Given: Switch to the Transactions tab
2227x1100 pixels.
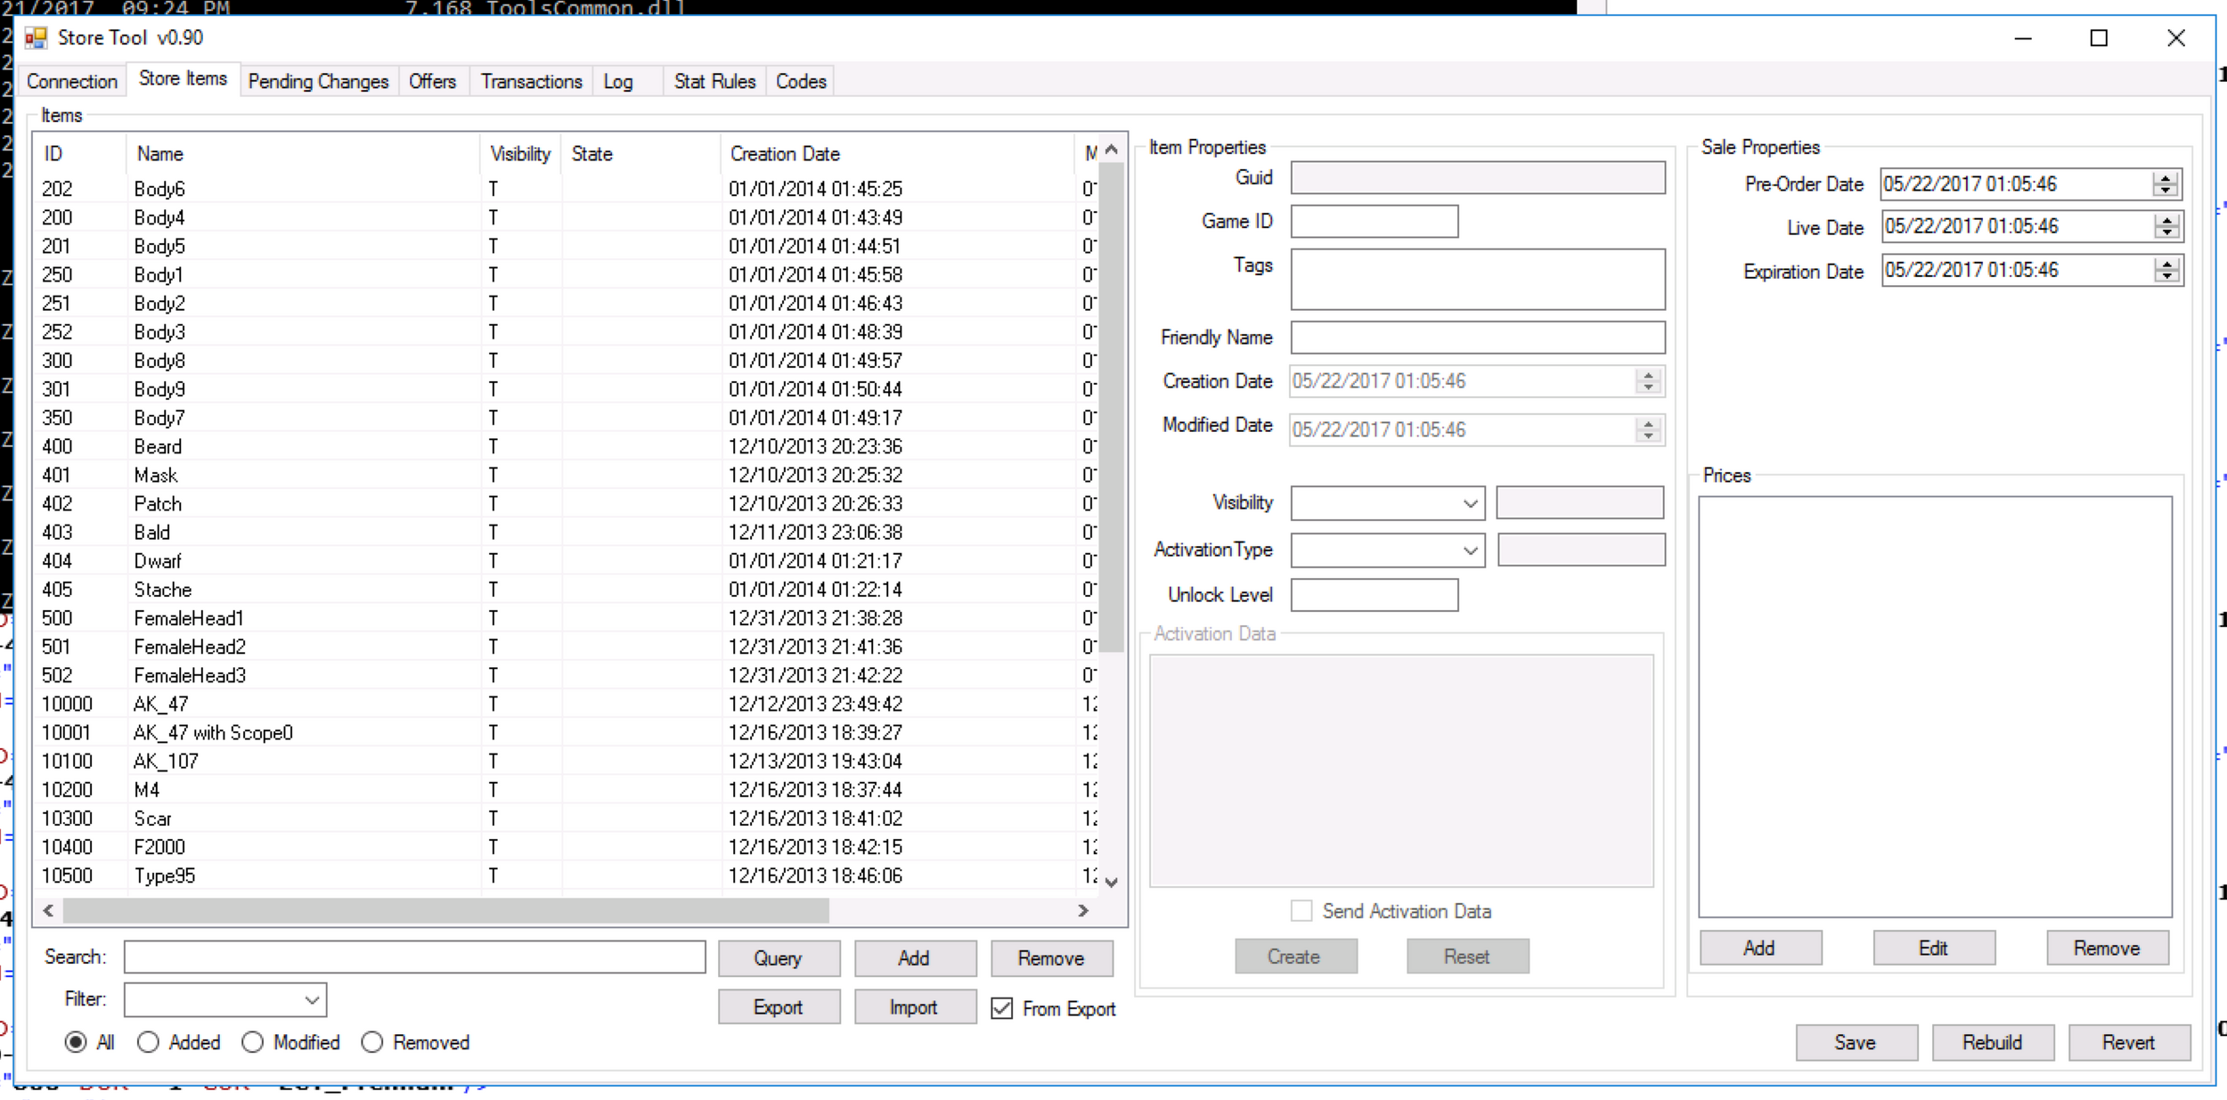Looking at the screenshot, I should 531,81.
